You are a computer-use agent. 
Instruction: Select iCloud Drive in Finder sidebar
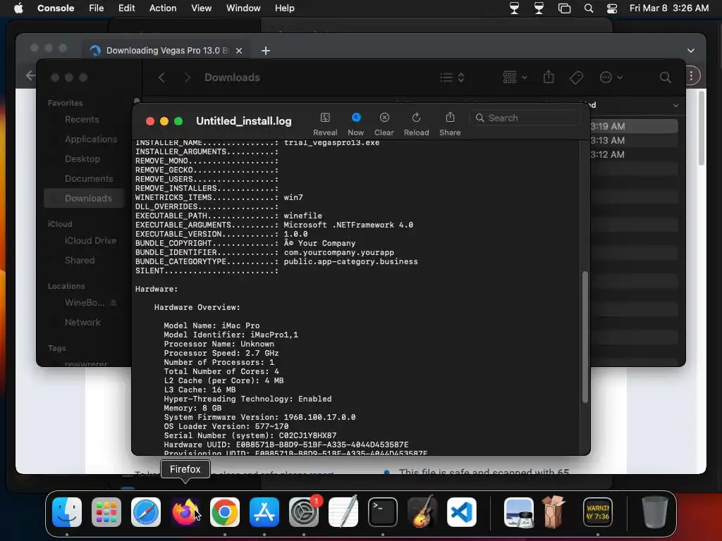click(90, 241)
